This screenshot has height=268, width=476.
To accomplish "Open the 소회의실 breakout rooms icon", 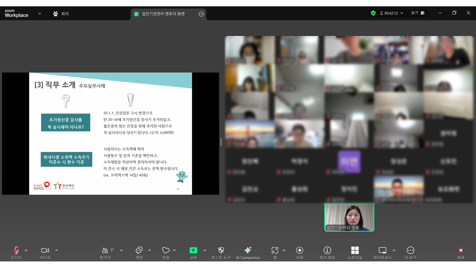I will (355, 251).
